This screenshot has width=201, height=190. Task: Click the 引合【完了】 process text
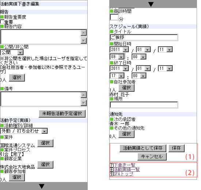(x=12, y=154)
